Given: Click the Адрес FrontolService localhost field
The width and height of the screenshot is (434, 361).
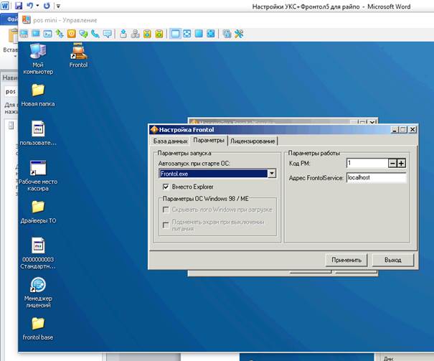Looking at the screenshot, I should click(x=377, y=178).
